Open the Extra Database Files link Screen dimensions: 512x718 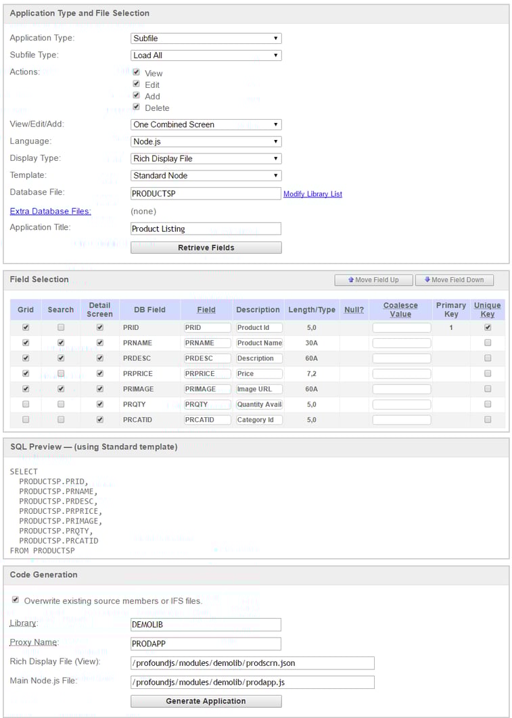coord(50,211)
